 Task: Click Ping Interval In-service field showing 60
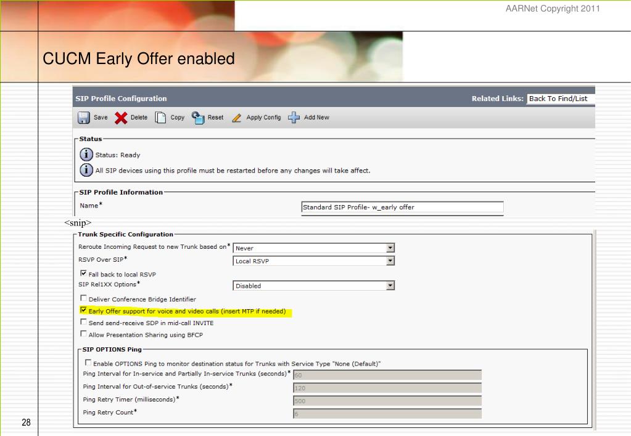[387, 375]
